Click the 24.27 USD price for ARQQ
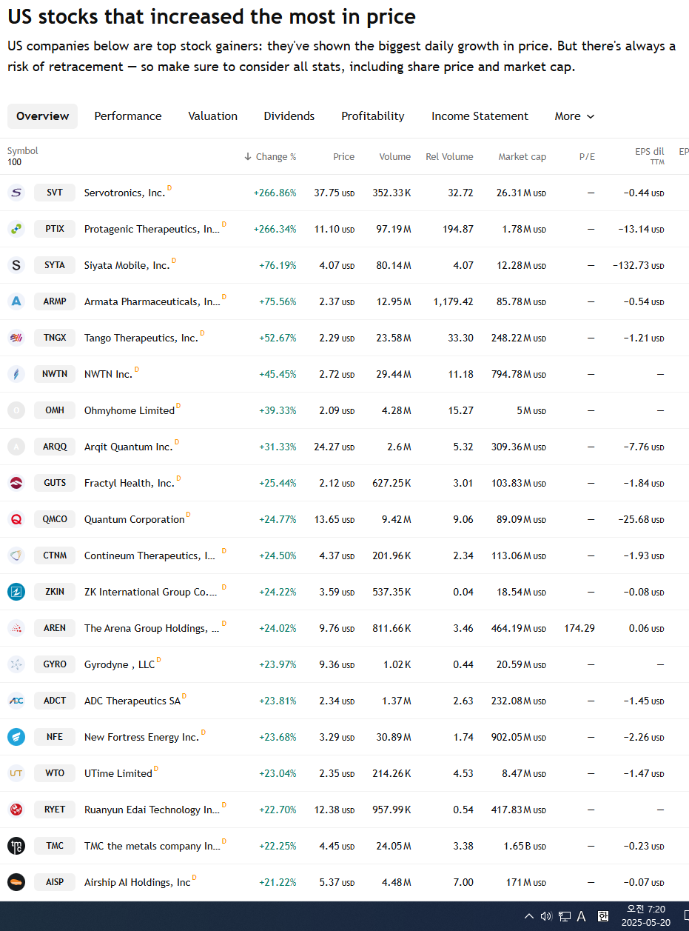689x931 pixels. point(335,447)
